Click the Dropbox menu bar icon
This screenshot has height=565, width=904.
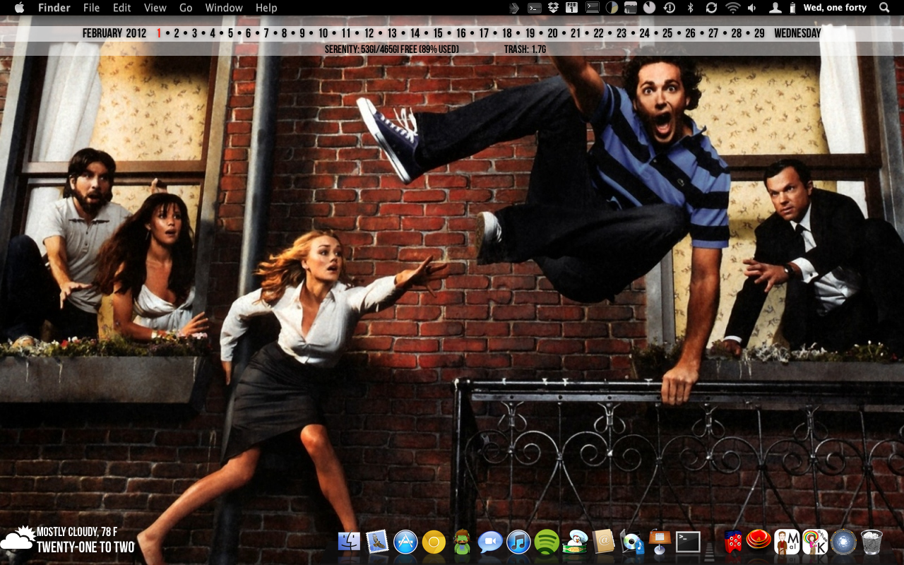pos(553,8)
